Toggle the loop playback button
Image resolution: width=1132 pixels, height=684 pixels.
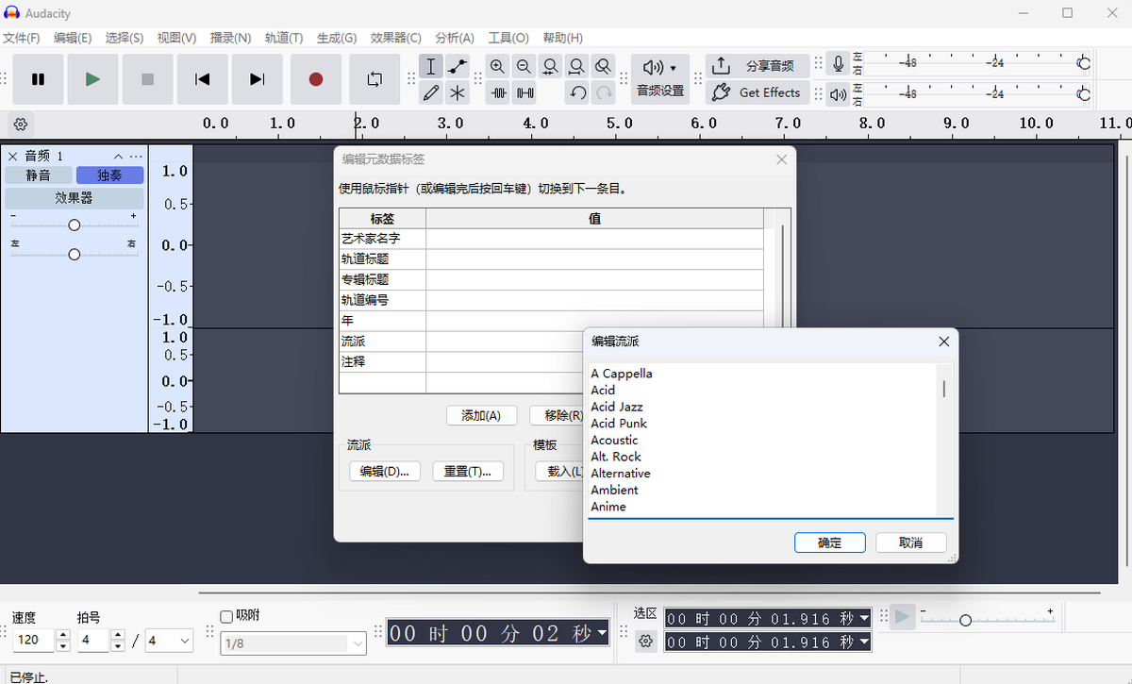click(x=375, y=79)
